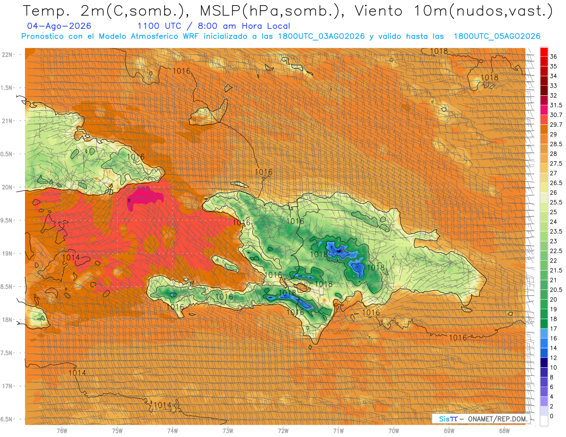Click the latitude label '19N'
566x437 pixels.
click(8, 254)
